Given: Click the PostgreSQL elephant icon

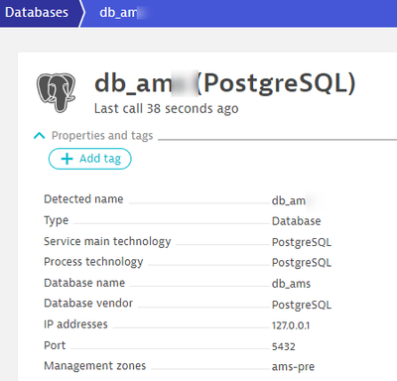Looking at the screenshot, I should [x=56, y=92].
